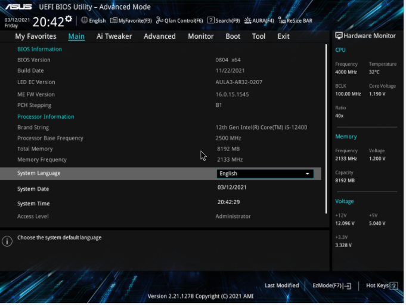406x305 pixels.
Task: Click the Processor Information heading
Action: pyautogui.click(x=46, y=117)
